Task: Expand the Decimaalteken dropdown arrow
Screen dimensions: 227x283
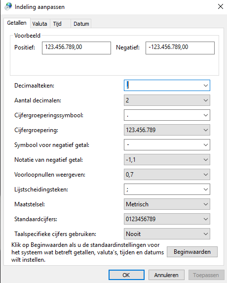Action: (206, 86)
